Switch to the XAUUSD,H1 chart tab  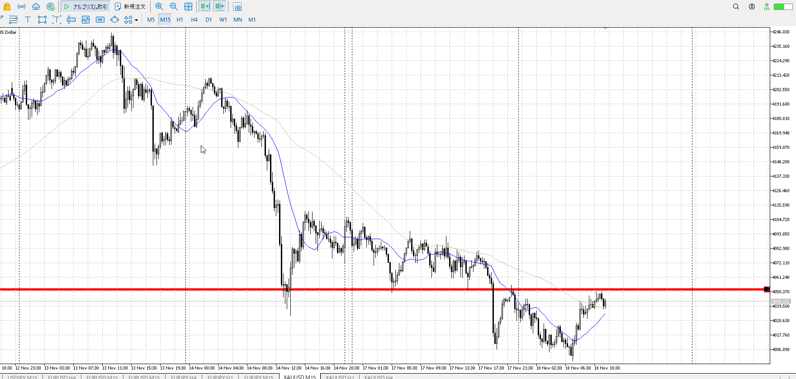340,377
